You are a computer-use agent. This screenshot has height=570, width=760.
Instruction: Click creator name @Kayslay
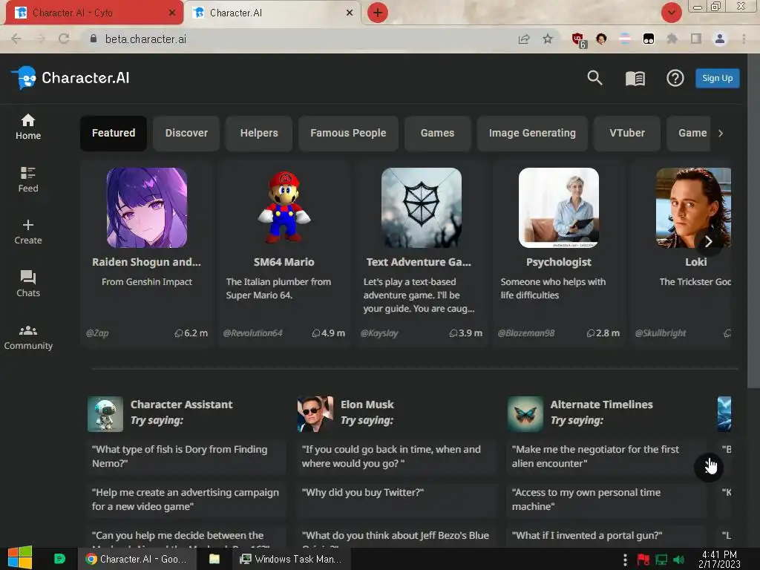(379, 333)
